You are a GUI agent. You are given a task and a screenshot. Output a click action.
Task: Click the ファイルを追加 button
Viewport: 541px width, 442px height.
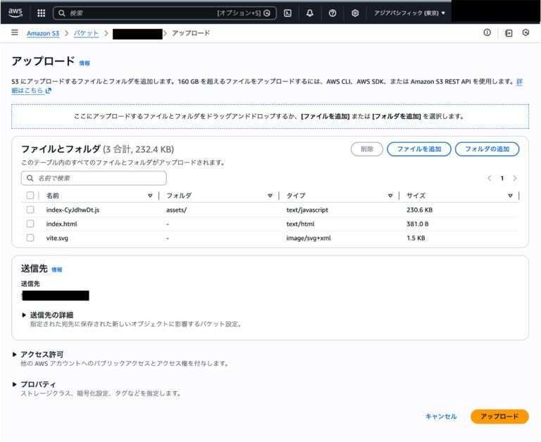pyautogui.click(x=418, y=149)
